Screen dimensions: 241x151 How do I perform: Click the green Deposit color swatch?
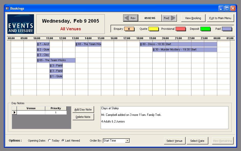[x=205, y=29]
